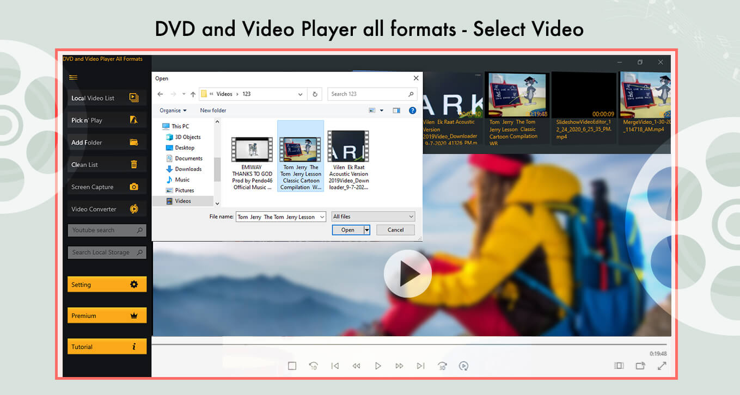740x395 pixels.
Task: Open the Setting button
Action: (x=107, y=285)
